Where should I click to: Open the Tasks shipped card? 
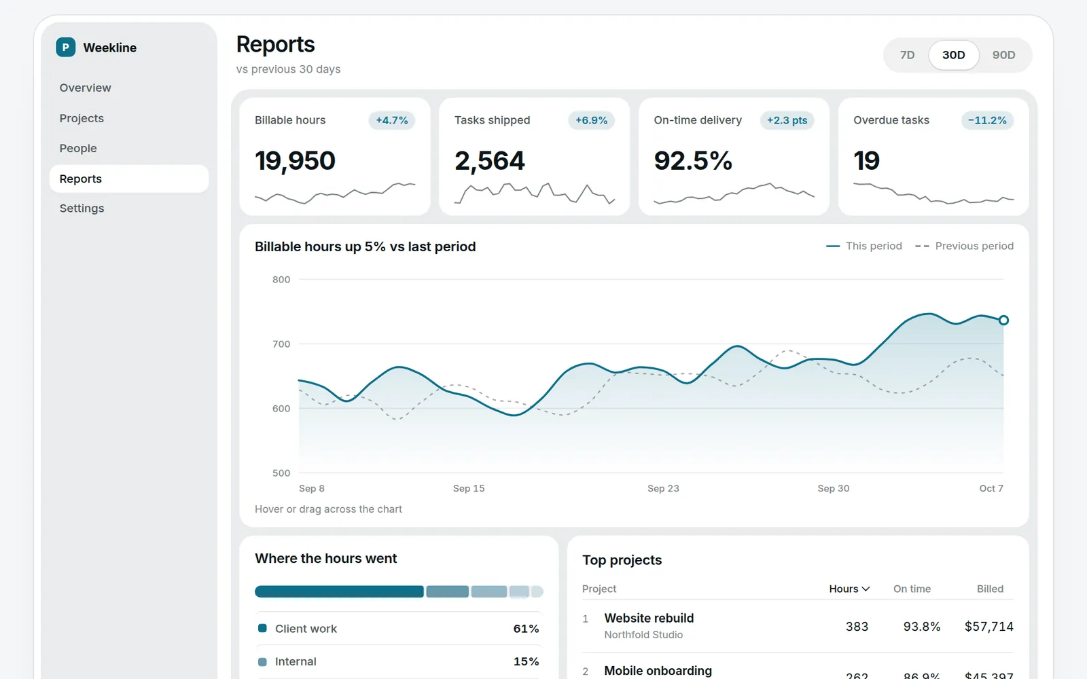tap(535, 157)
